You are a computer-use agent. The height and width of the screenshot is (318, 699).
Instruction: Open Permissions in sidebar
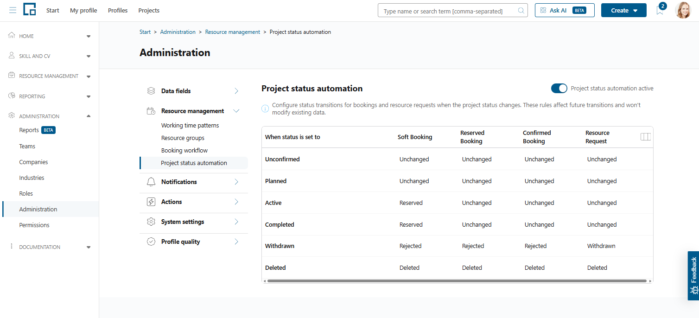click(34, 225)
